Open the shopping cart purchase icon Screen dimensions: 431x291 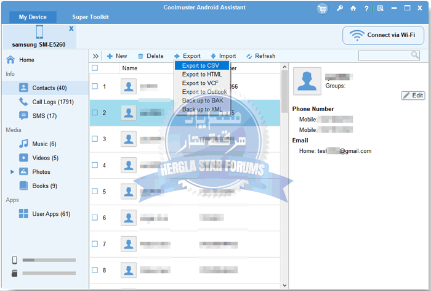pos(323,9)
